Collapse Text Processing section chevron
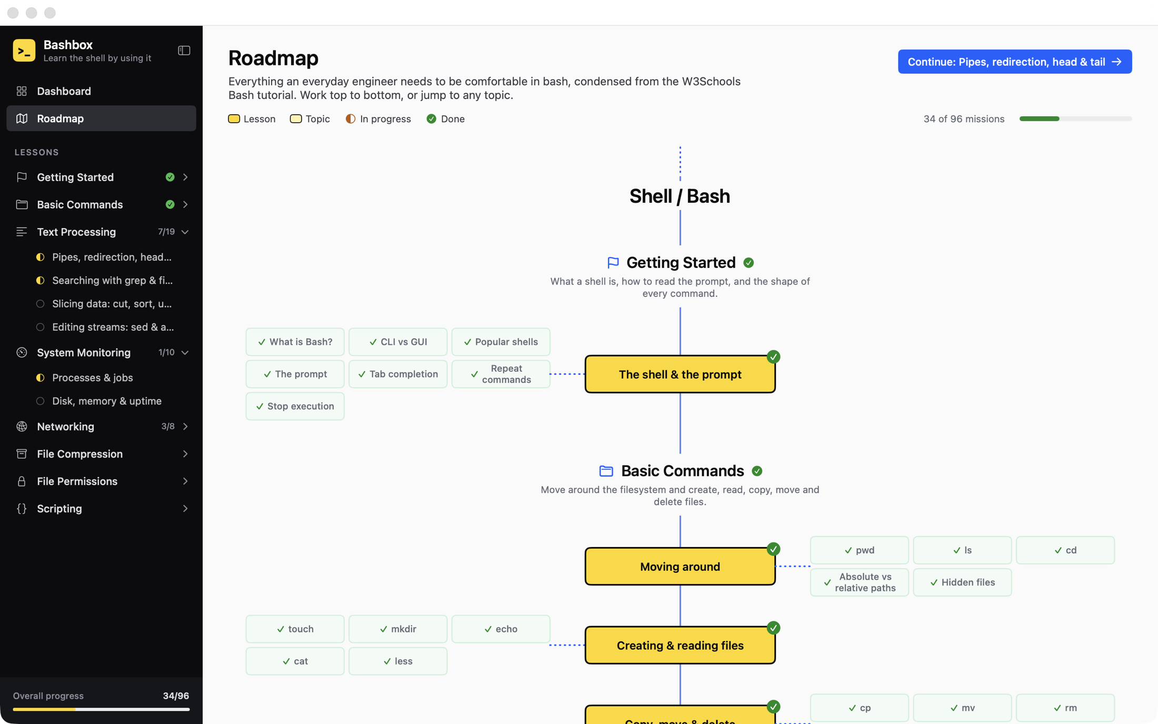Screen dimensions: 1158x724 coord(185,232)
